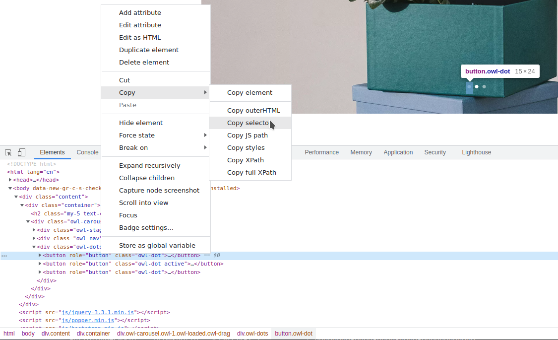
Task: Select Focus menu entry
Action: [156, 215]
